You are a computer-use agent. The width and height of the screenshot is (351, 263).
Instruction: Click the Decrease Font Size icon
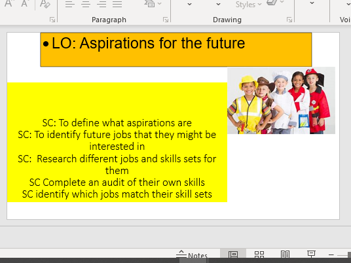pos(25,3)
